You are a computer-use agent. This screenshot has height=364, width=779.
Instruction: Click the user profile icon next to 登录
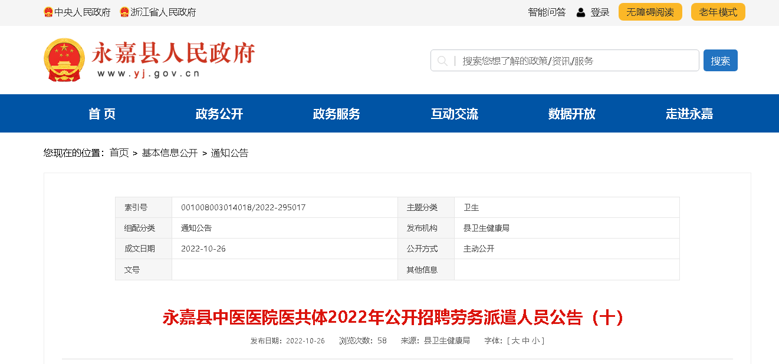581,12
